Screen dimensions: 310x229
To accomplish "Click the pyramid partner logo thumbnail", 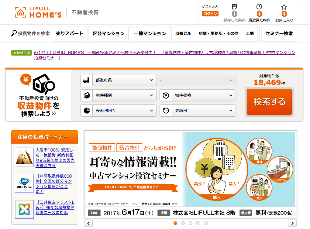I will pos(24,157).
